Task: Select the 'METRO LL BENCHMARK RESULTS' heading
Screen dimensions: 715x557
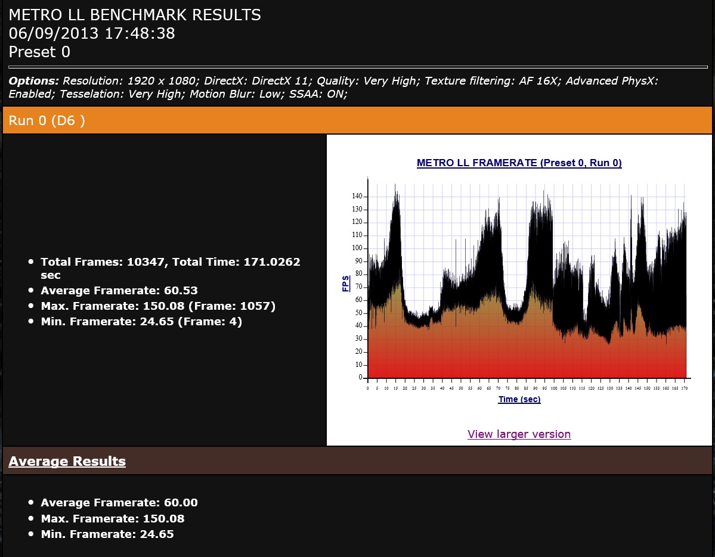Action: (x=135, y=15)
